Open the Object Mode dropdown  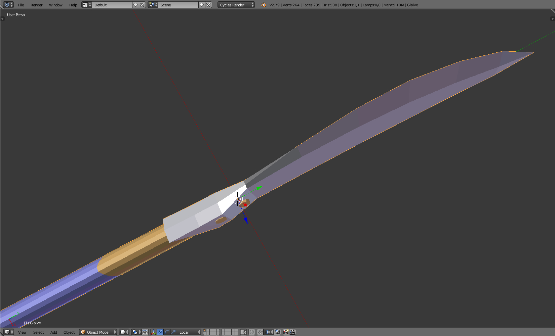coord(97,332)
